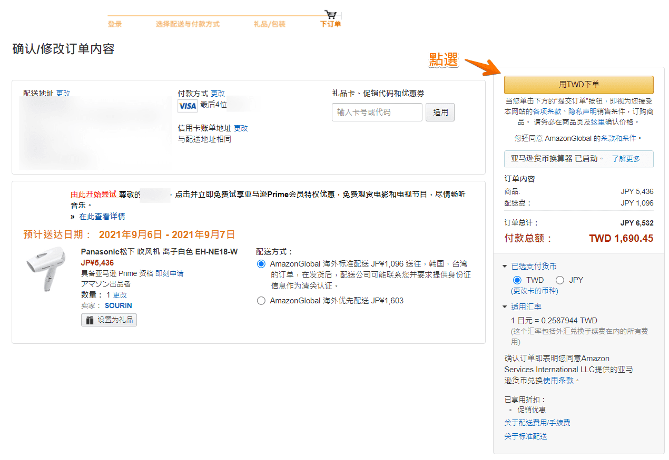The image size is (669, 460).
Task: Click the shopping cart icon in progress bar
Action: click(330, 15)
